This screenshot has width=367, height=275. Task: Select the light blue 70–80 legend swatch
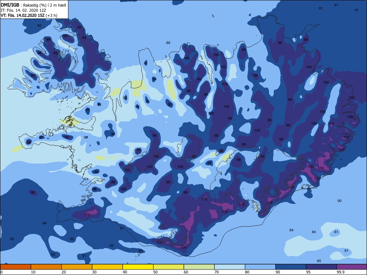tap(230, 267)
